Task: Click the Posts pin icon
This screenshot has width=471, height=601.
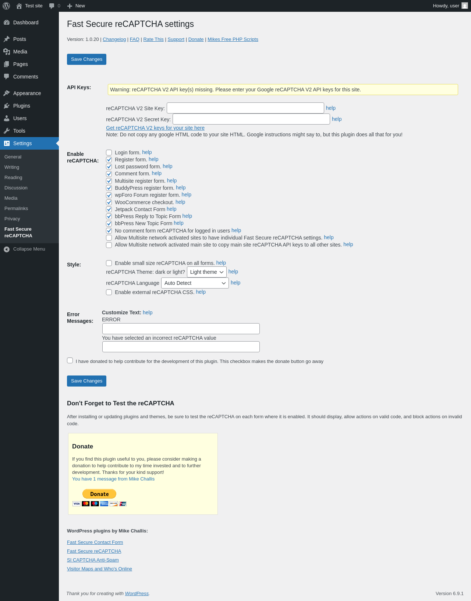Action: [7, 39]
